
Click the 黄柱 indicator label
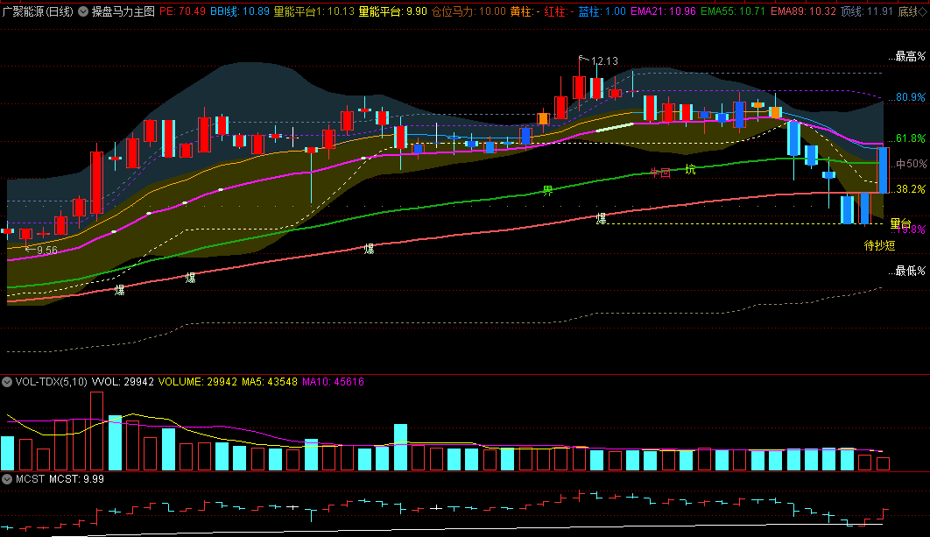click(x=525, y=11)
